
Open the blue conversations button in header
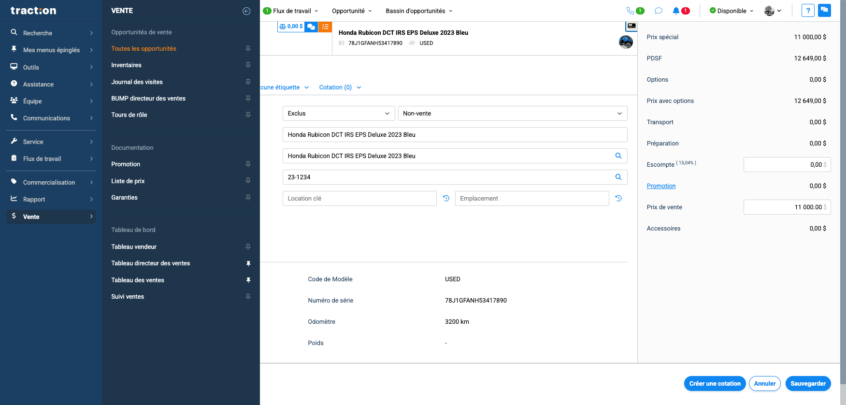[x=824, y=11]
